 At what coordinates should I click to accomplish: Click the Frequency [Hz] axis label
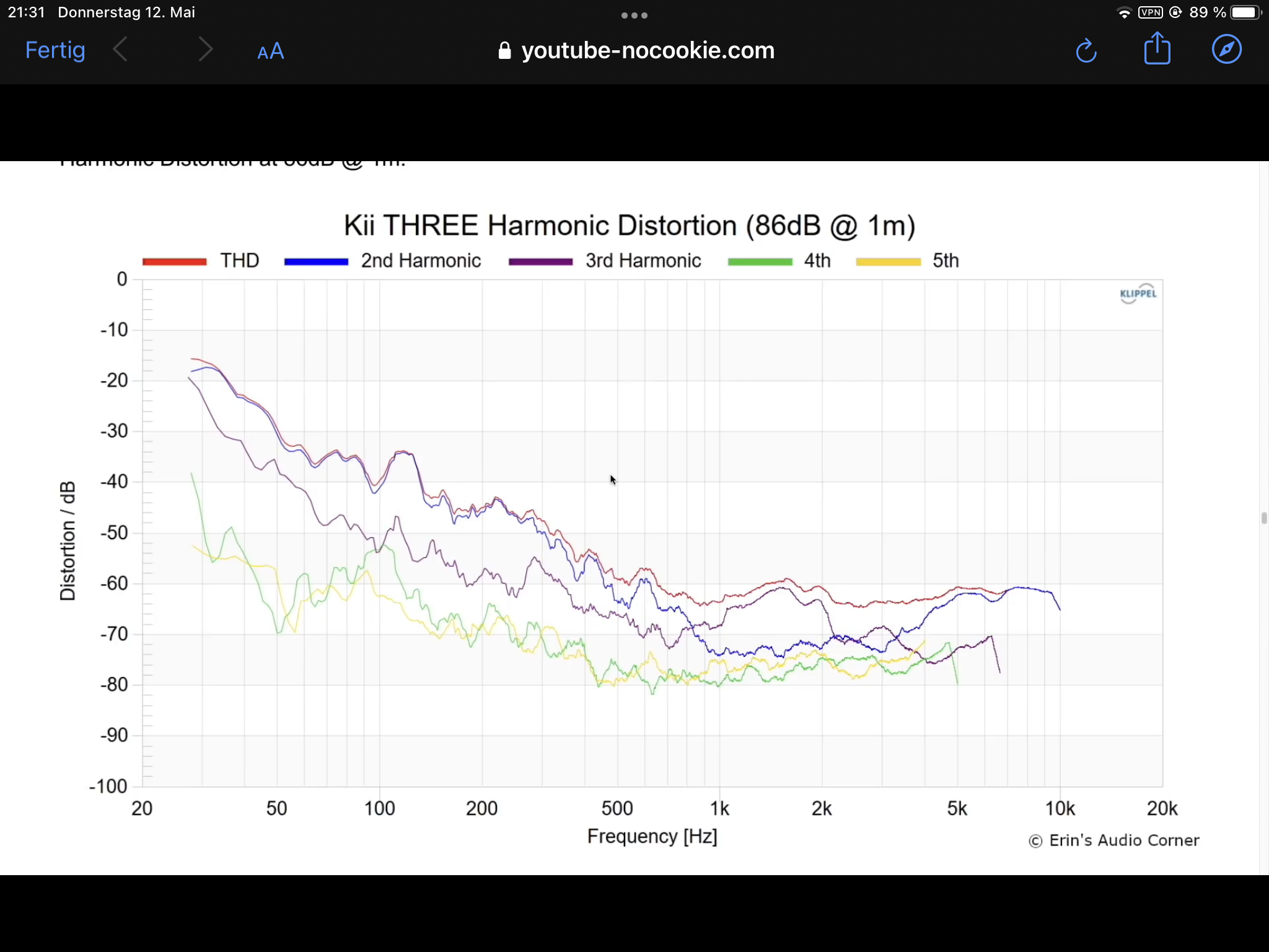[652, 837]
